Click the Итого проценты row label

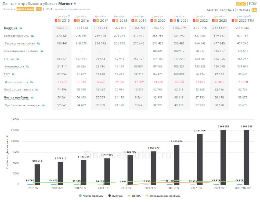click(x=16, y=82)
